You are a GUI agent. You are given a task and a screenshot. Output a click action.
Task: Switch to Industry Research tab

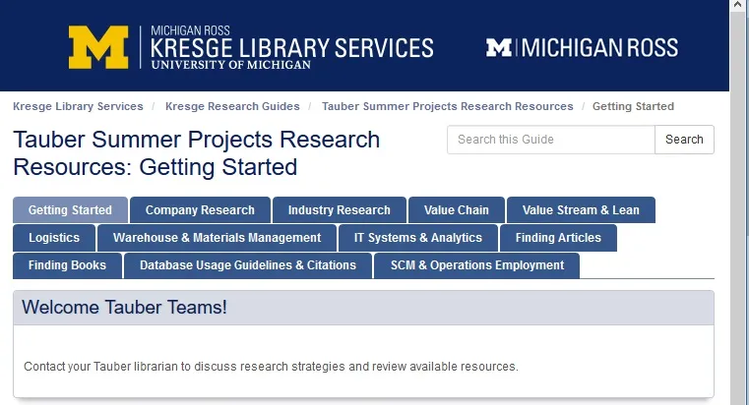(x=340, y=210)
